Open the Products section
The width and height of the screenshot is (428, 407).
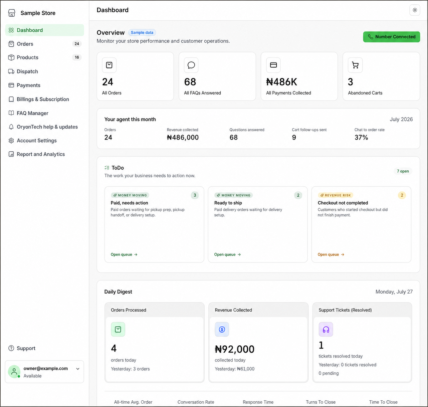pos(45,58)
